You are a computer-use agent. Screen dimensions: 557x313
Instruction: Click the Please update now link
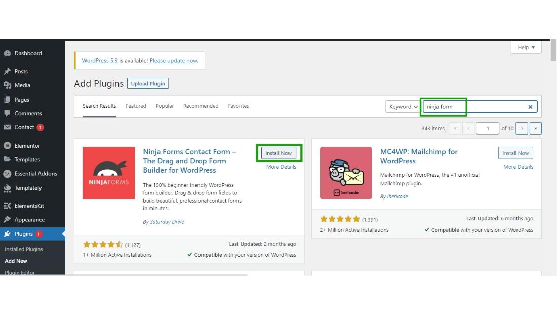tap(173, 60)
